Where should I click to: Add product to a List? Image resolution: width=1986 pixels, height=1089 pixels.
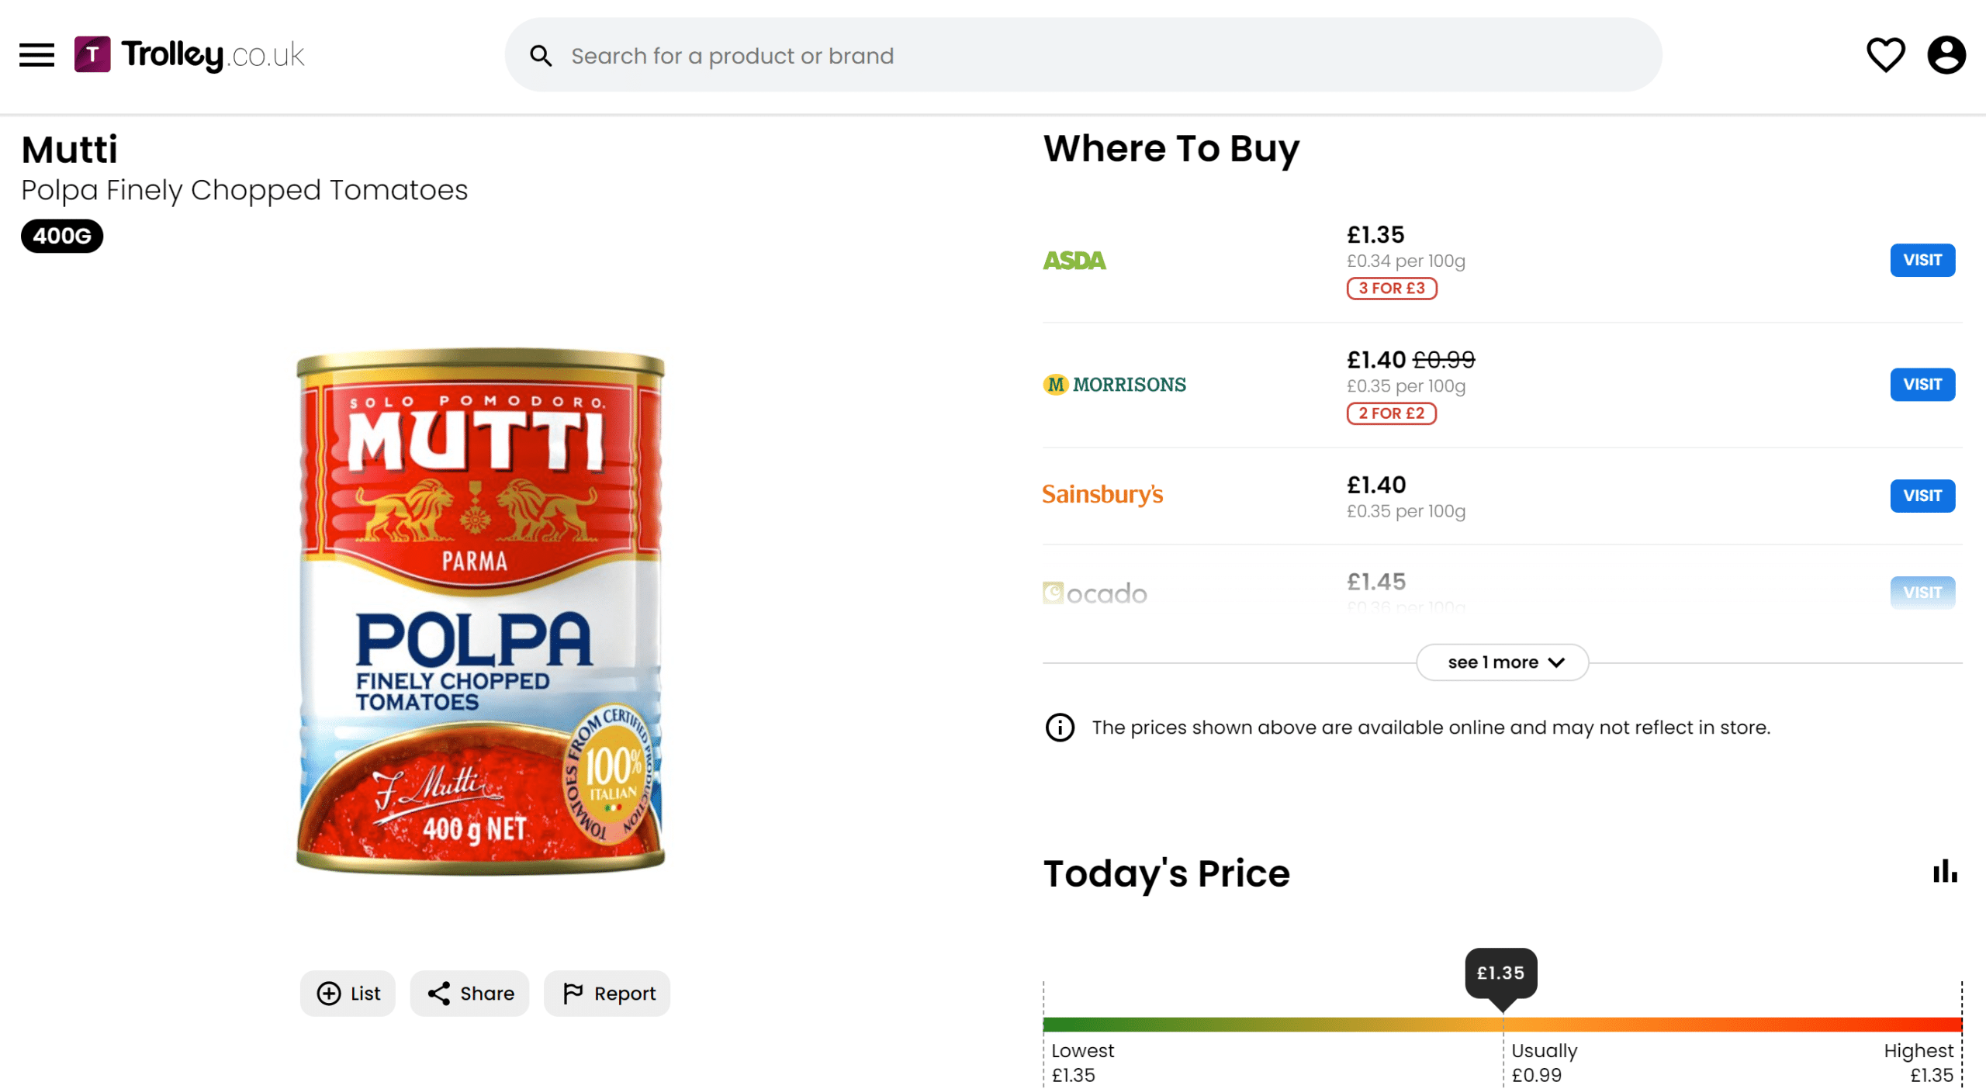click(x=348, y=994)
